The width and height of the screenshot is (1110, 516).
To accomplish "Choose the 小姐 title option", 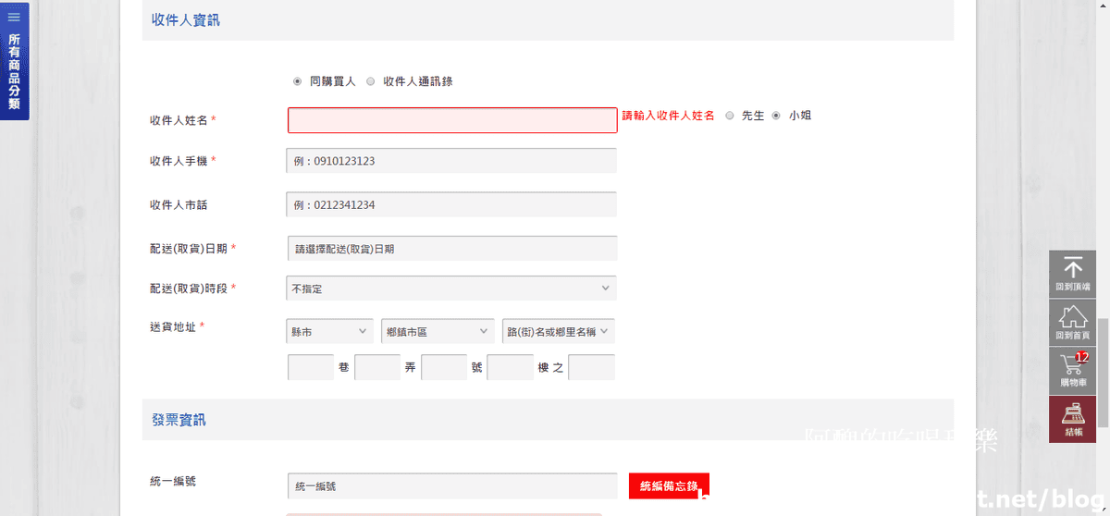I will click(x=776, y=116).
